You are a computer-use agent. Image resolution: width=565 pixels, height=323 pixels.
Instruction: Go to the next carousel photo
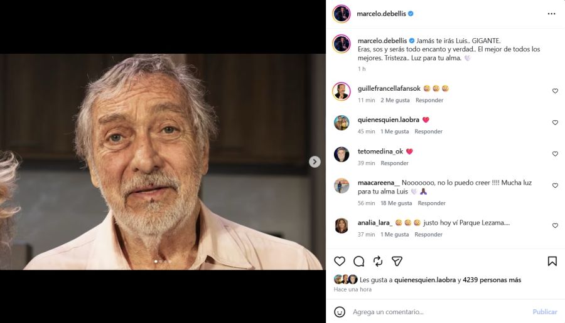tap(315, 161)
